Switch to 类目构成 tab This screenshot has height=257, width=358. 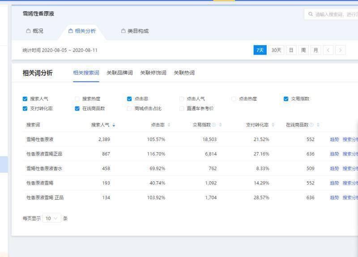(x=135, y=31)
